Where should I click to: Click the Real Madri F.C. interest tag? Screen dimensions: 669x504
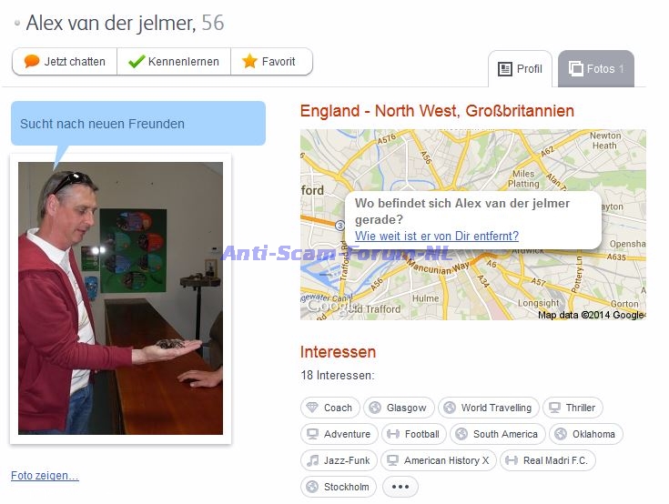click(x=547, y=460)
